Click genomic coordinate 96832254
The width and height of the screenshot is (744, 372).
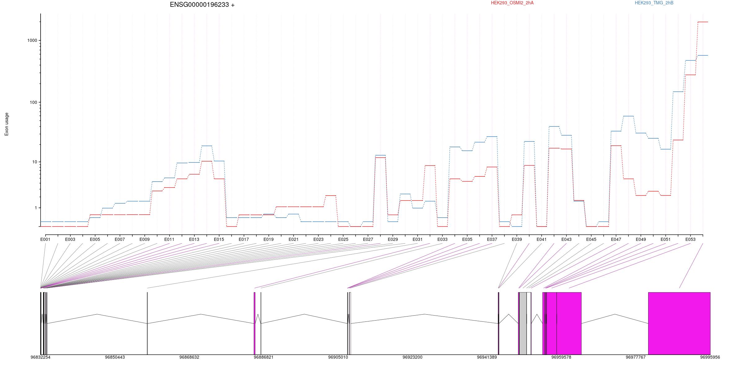(40, 357)
